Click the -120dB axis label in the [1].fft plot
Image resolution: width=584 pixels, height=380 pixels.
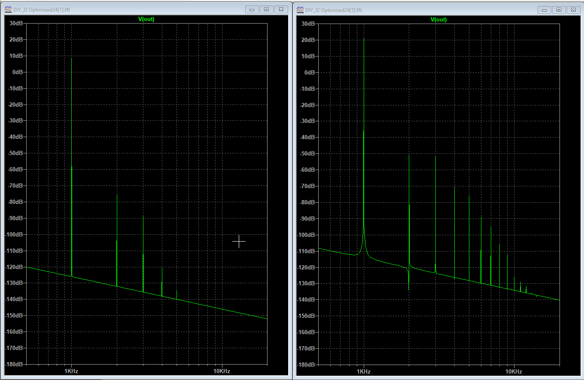pyautogui.click(x=14, y=266)
